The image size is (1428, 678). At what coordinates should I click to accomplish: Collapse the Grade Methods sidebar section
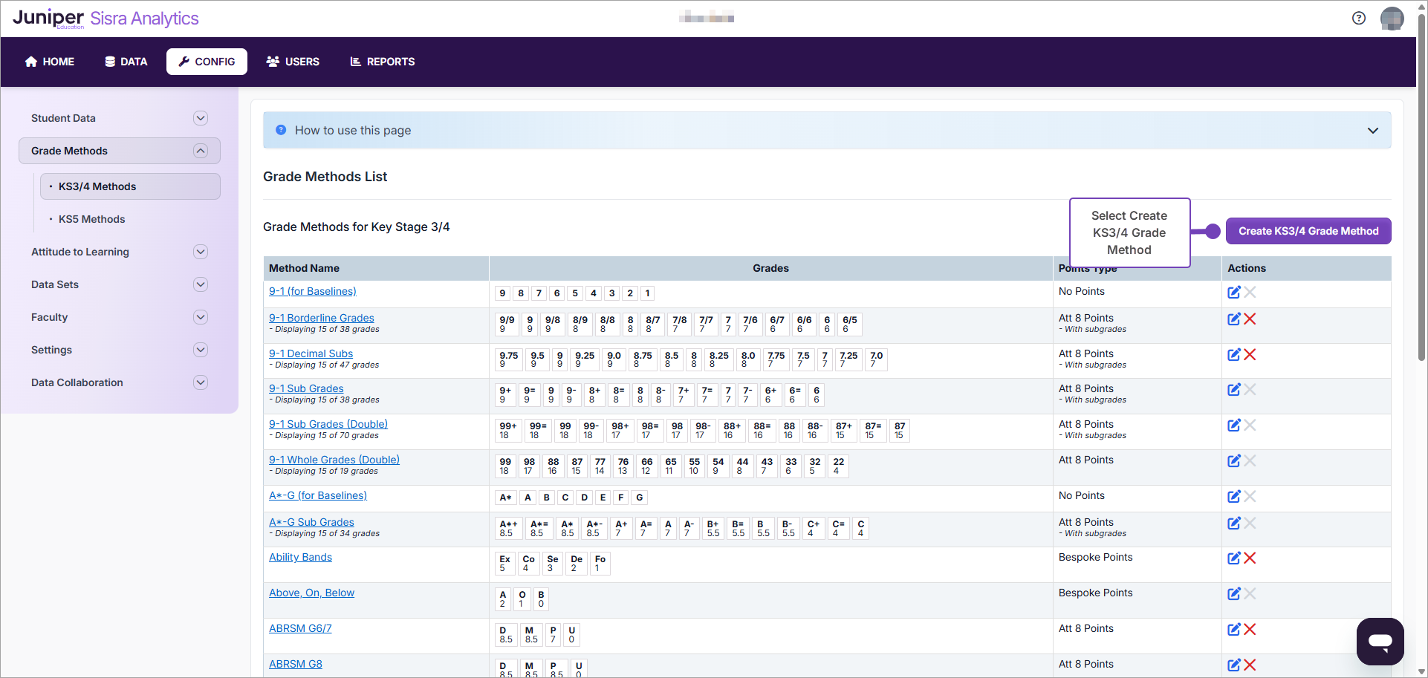200,151
